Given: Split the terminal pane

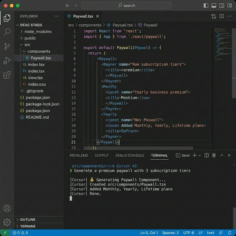Looking at the screenshot, I should coord(206,155).
